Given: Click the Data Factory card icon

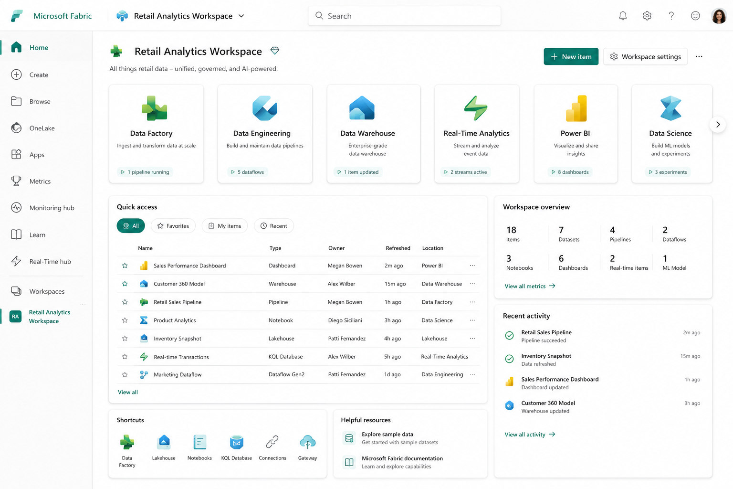Looking at the screenshot, I should click(x=155, y=108).
